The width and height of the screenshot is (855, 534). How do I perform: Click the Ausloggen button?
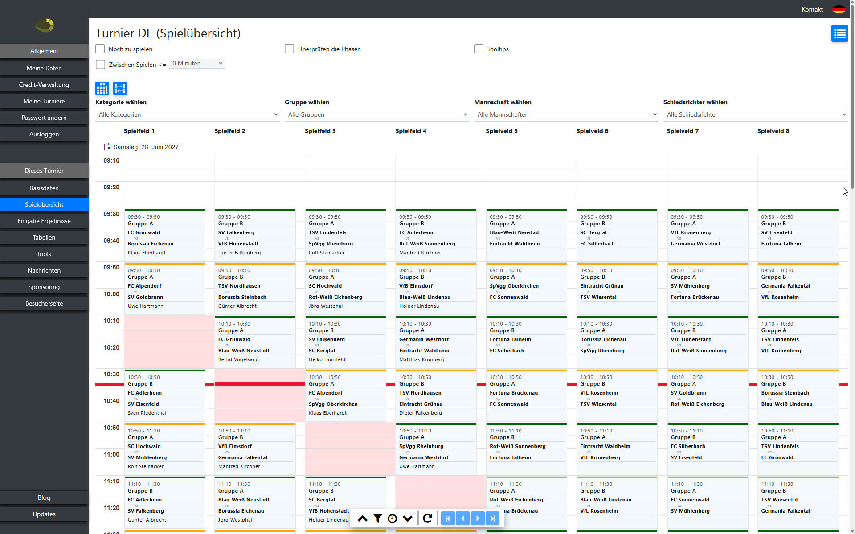tap(44, 134)
